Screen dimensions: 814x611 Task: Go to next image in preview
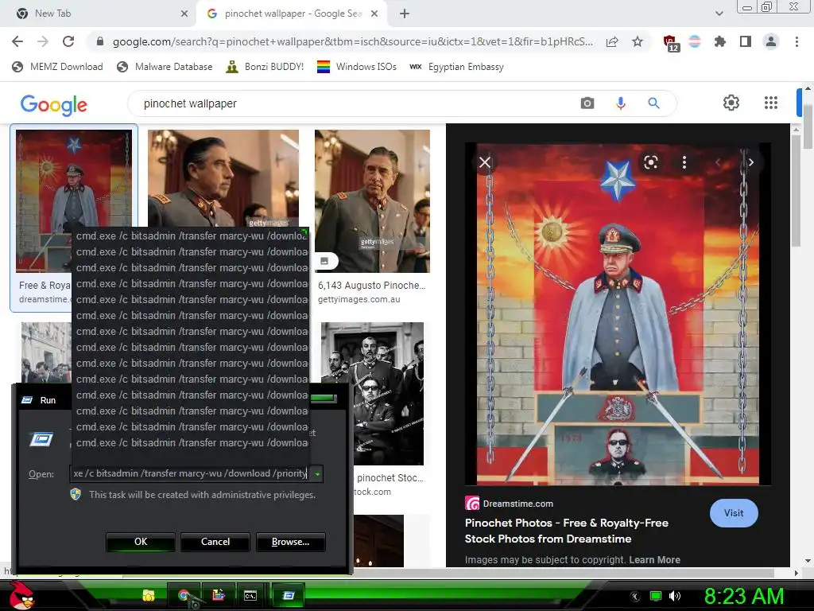pyautogui.click(x=750, y=162)
